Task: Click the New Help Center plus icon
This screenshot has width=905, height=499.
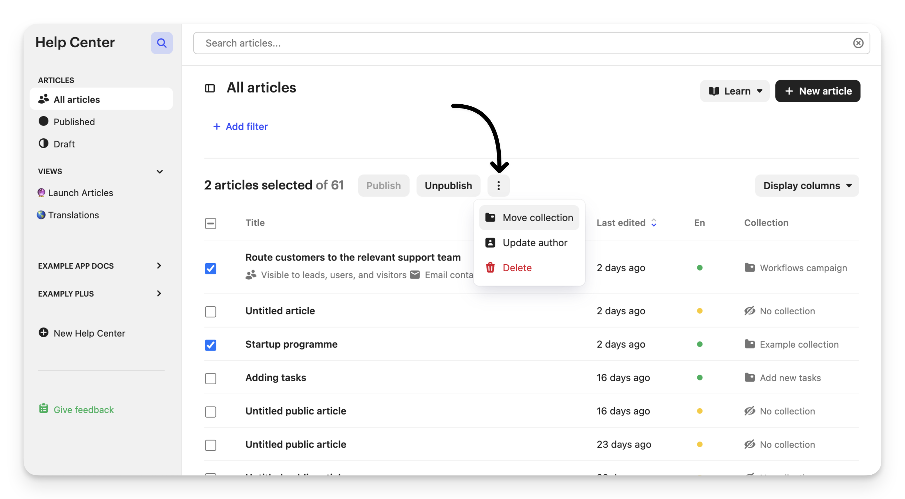Action: click(43, 332)
